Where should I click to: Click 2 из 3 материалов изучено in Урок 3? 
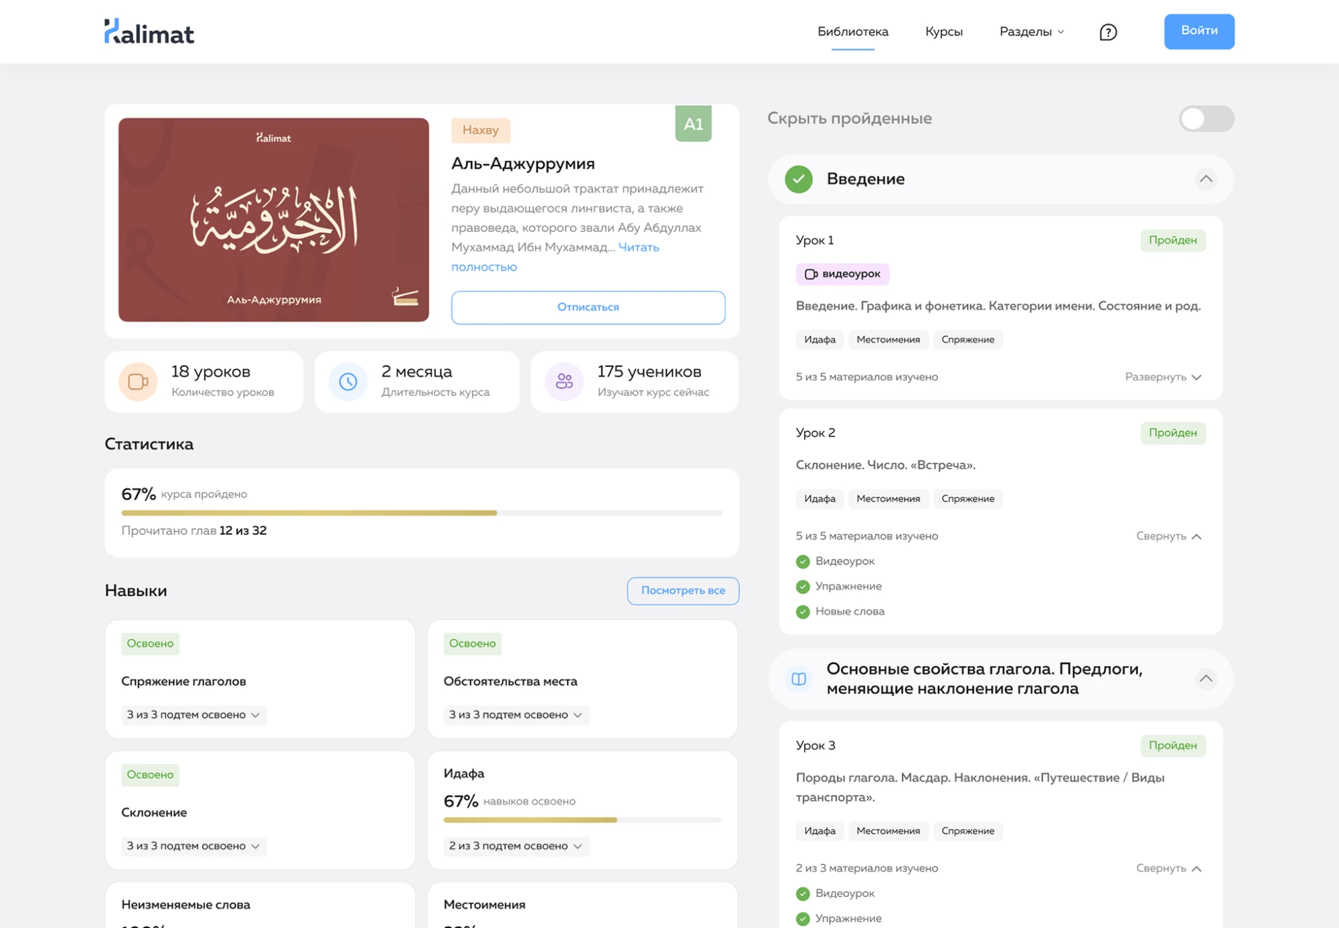[866, 868]
